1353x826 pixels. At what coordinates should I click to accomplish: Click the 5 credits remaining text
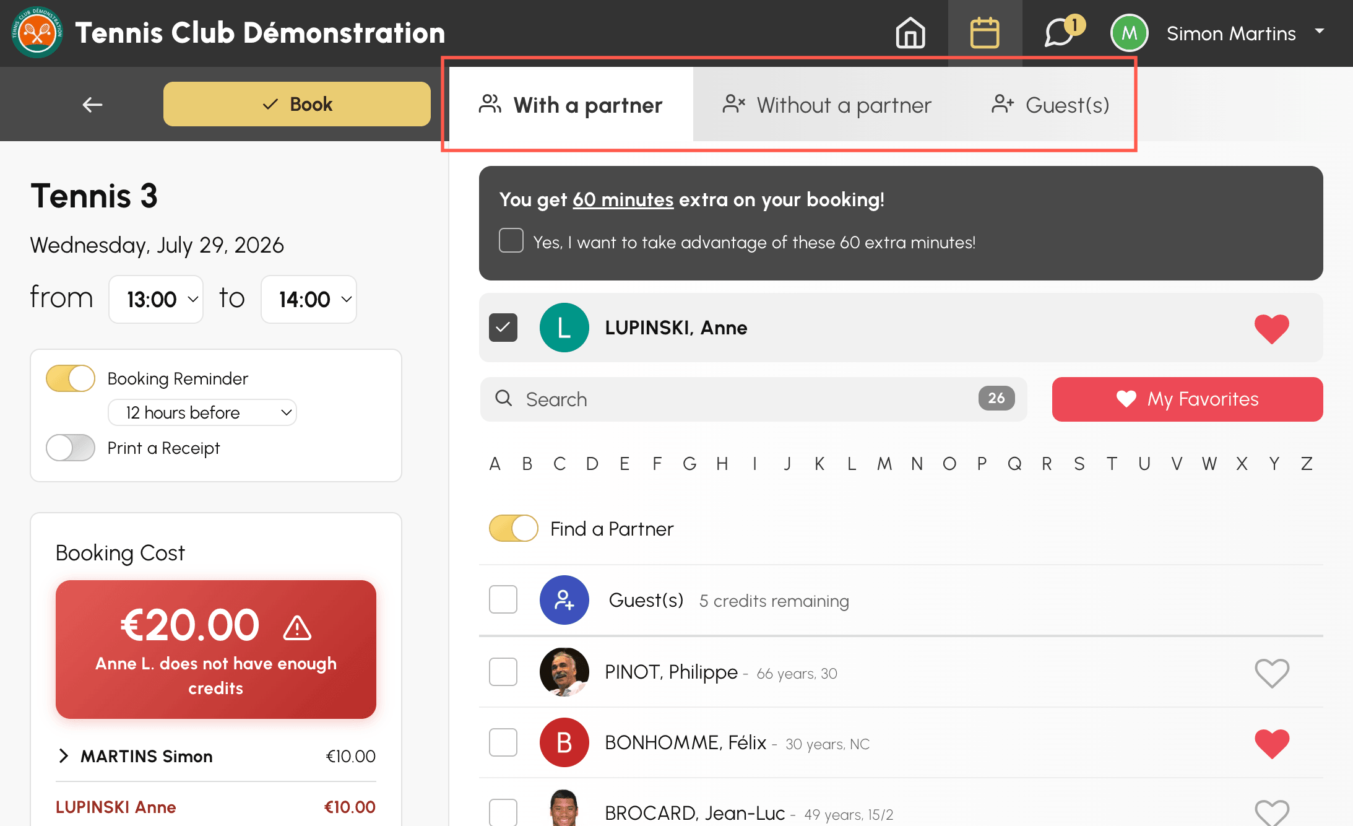774,601
